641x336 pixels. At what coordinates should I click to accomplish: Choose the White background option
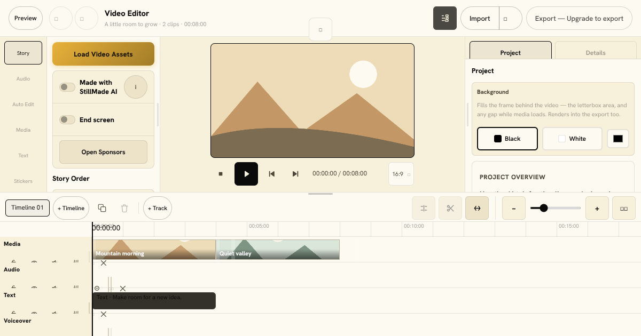pyautogui.click(x=572, y=139)
